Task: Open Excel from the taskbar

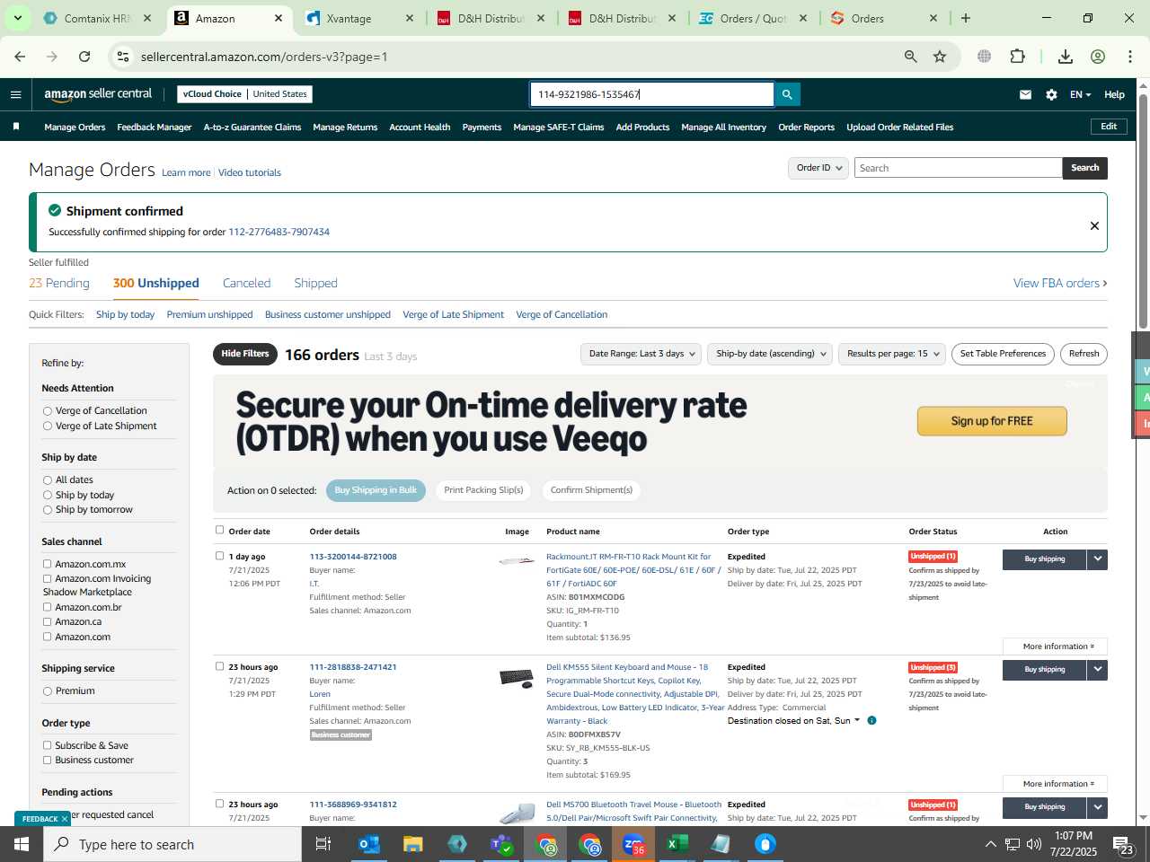Action: pos(677,844)
